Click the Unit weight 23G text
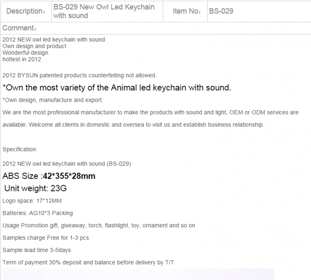Viewport: 311px width, 280px height. click(36, 189)
